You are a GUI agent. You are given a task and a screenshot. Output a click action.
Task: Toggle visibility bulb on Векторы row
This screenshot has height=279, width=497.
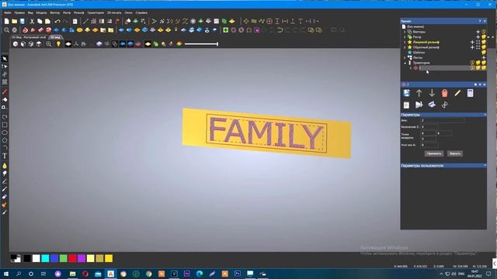click(x=484, y=32)
